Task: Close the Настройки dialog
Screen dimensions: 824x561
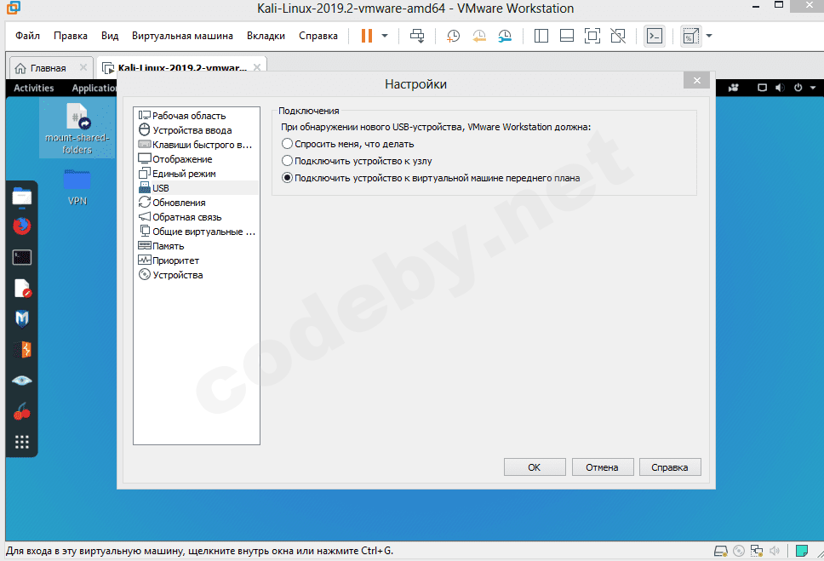Action: point(697,80)
